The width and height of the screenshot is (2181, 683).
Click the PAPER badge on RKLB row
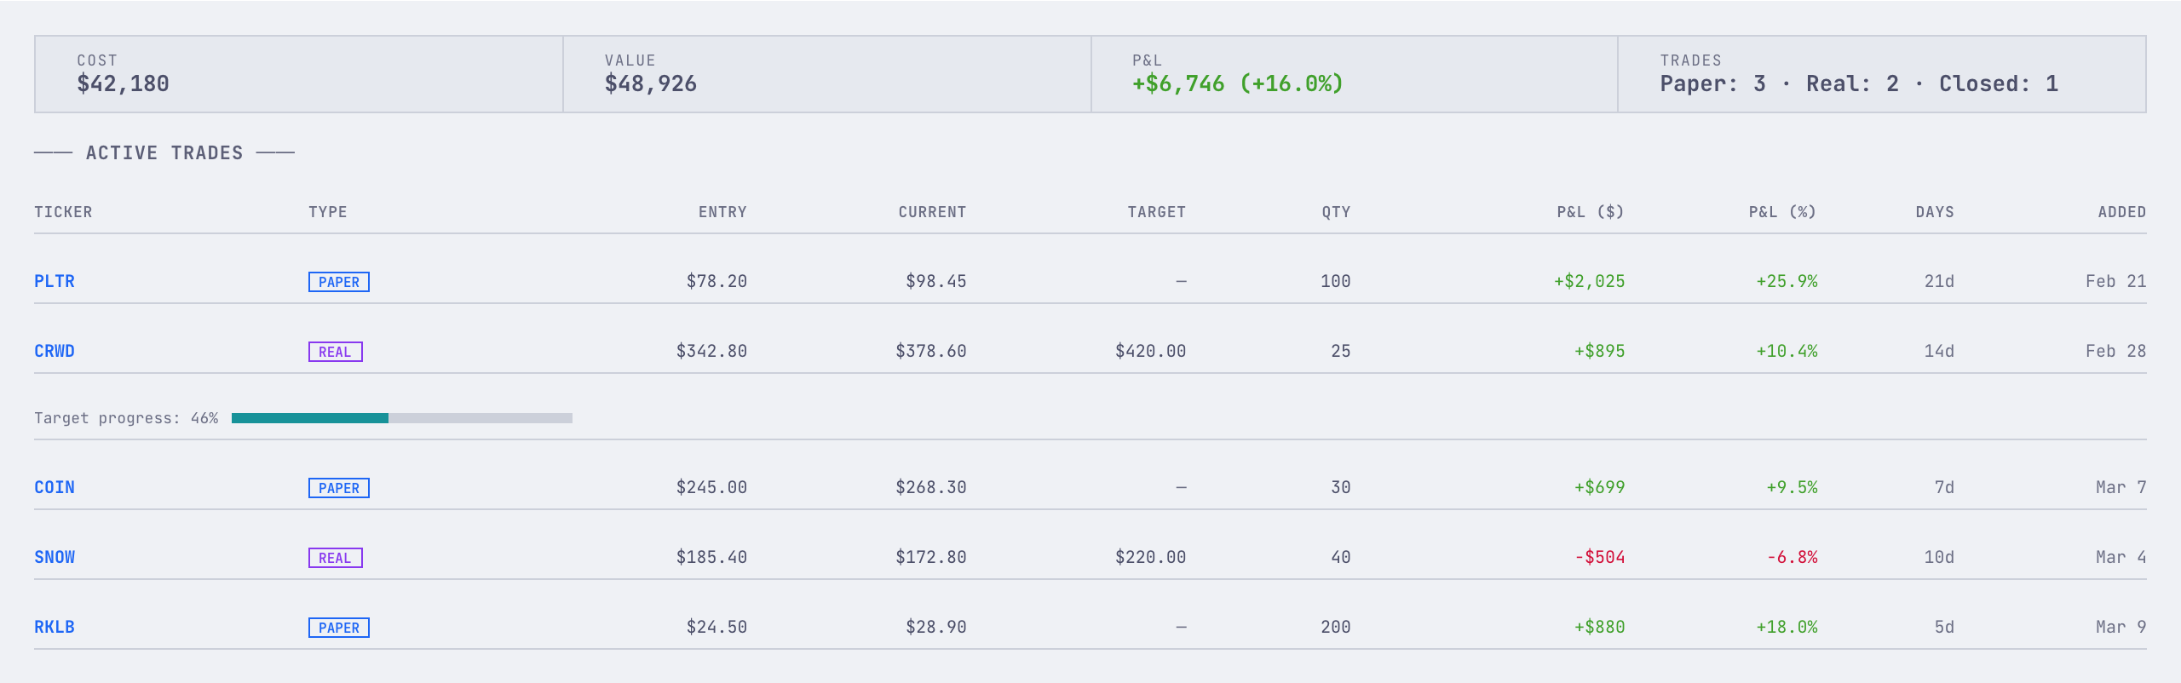338,628
